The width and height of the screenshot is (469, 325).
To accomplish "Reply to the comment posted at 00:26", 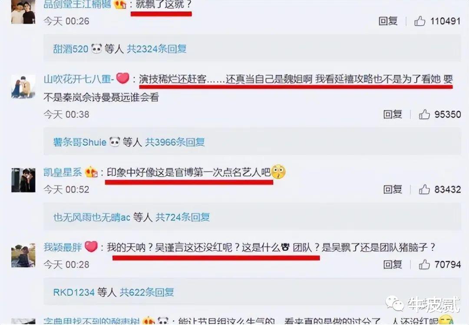I will tap(388, 21).
